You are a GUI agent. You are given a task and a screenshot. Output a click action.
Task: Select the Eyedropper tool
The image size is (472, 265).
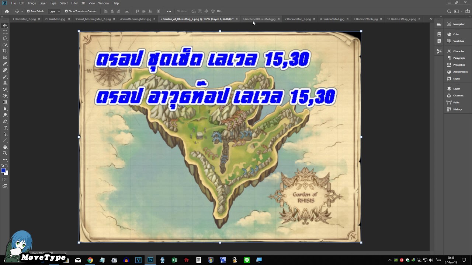5,64
